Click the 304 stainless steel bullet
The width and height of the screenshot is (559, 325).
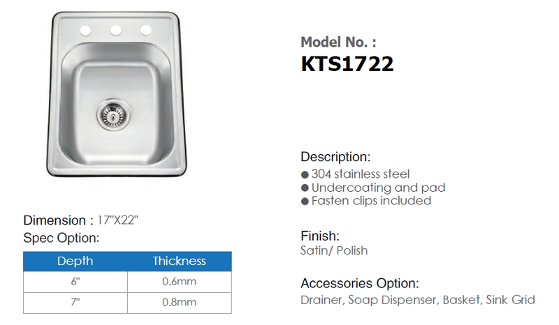tap(355, 174)
